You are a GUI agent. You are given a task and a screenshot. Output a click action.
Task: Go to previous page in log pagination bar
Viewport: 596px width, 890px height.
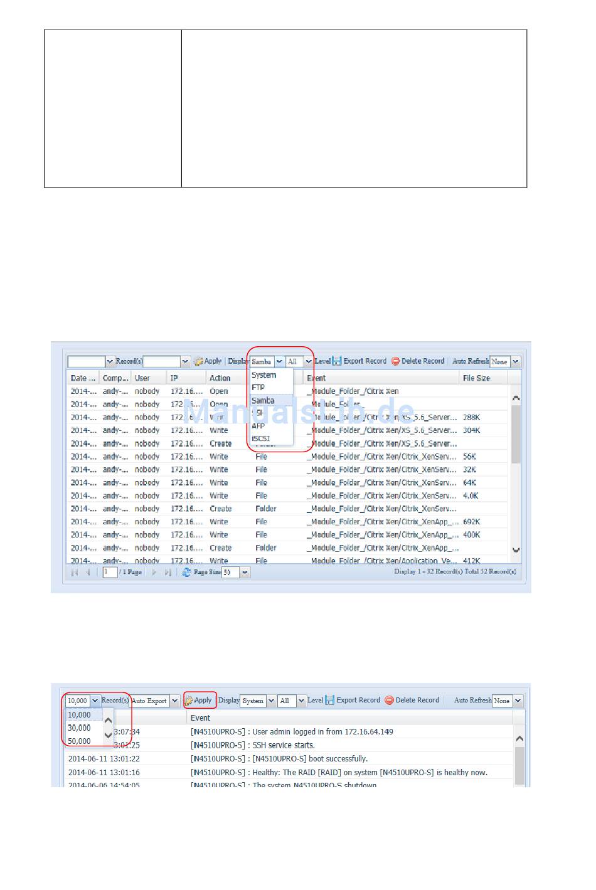tap(88, 572)
